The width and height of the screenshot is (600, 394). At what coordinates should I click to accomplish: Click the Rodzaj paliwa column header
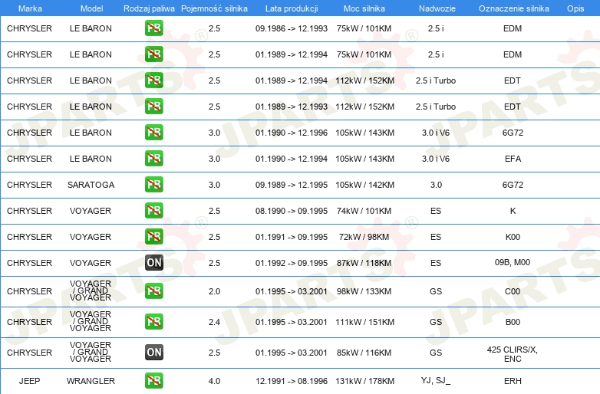click(x=149, y=8)
